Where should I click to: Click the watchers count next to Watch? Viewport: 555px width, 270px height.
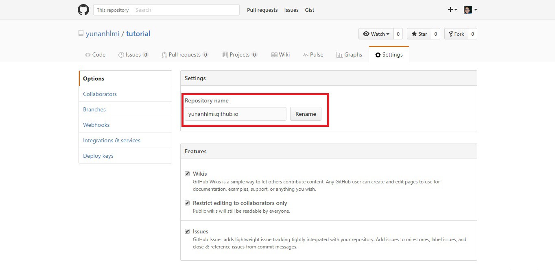click(398, 34)
